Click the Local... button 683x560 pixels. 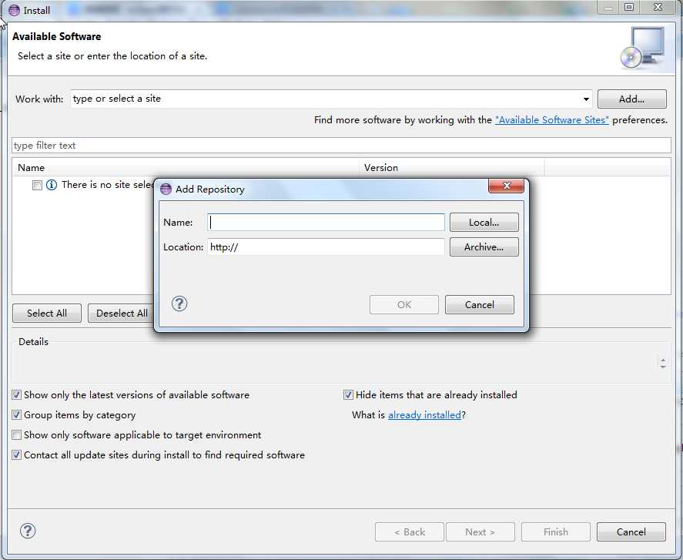click(x=484, y=223)
